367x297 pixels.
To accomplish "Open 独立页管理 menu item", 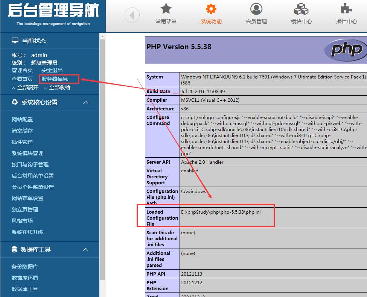I will tap(25, 210).
